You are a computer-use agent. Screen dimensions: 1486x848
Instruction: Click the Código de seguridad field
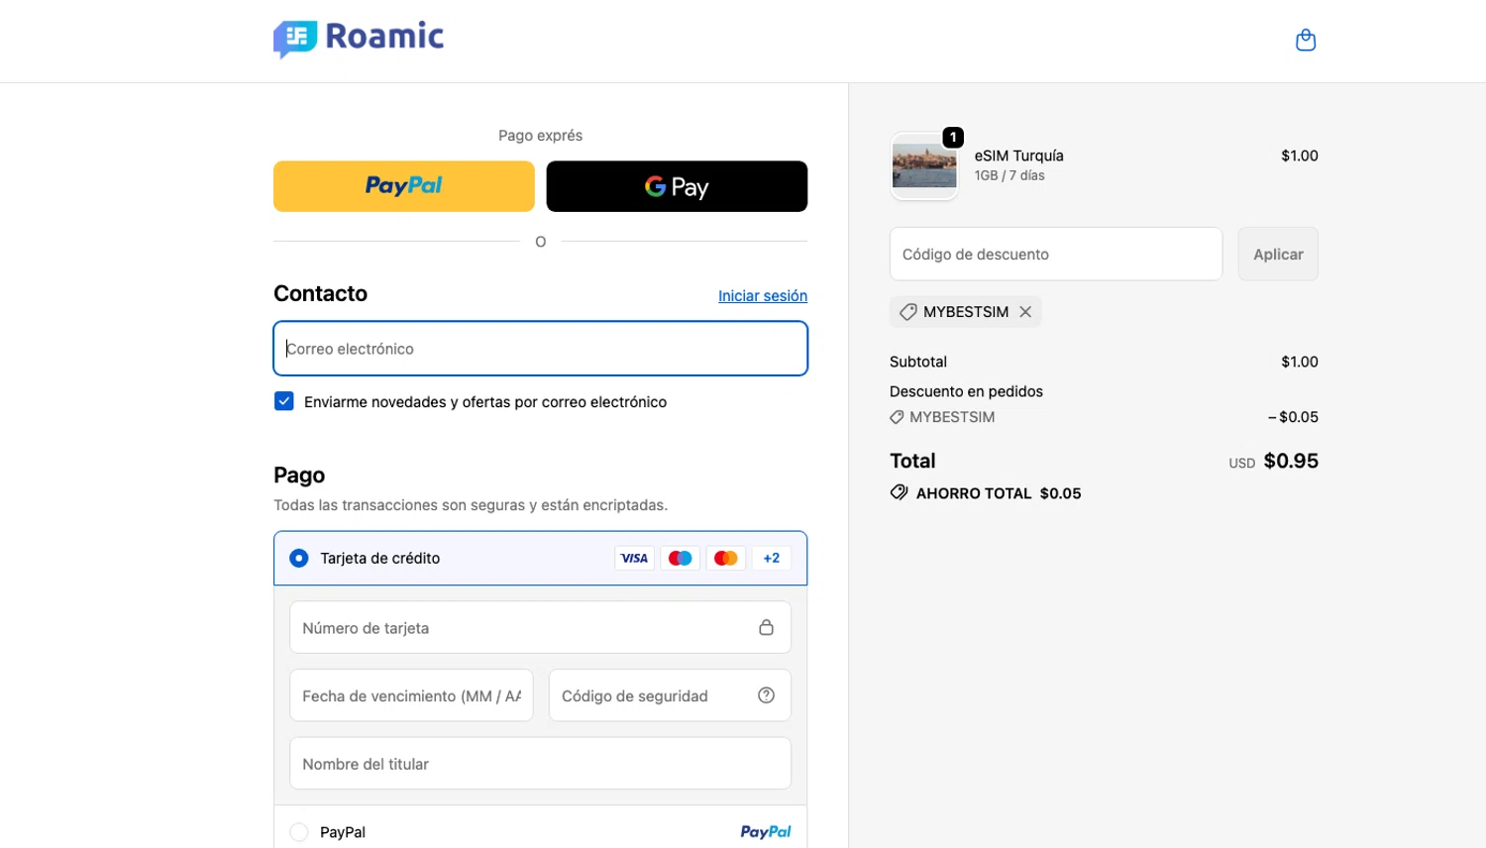(670, 695)
